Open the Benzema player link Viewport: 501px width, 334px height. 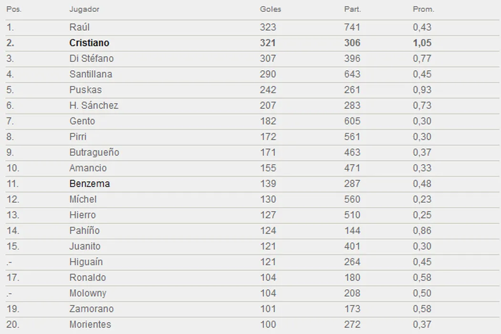[89, 184]
